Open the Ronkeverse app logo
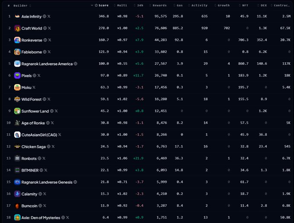294x223 pixels. (x=17, y=40)
